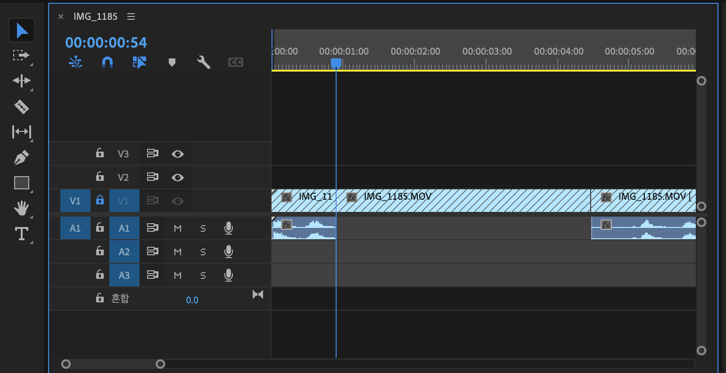
Task: Toggle sync lock for V2
Action: point(152,177)
